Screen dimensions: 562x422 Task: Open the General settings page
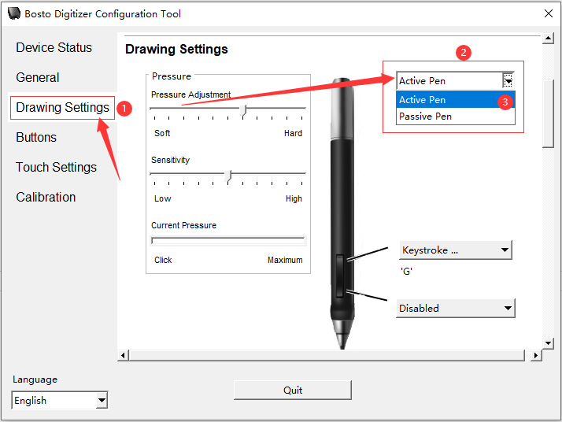[38, 77]
